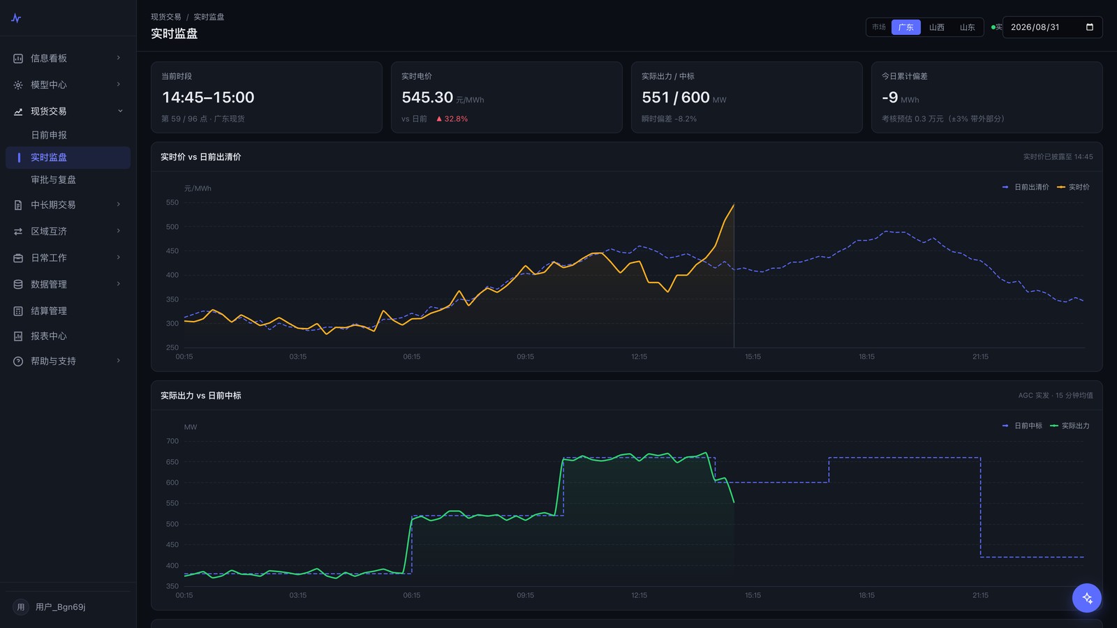Click the 报表中心 chart icon

(x=18, y=336)
